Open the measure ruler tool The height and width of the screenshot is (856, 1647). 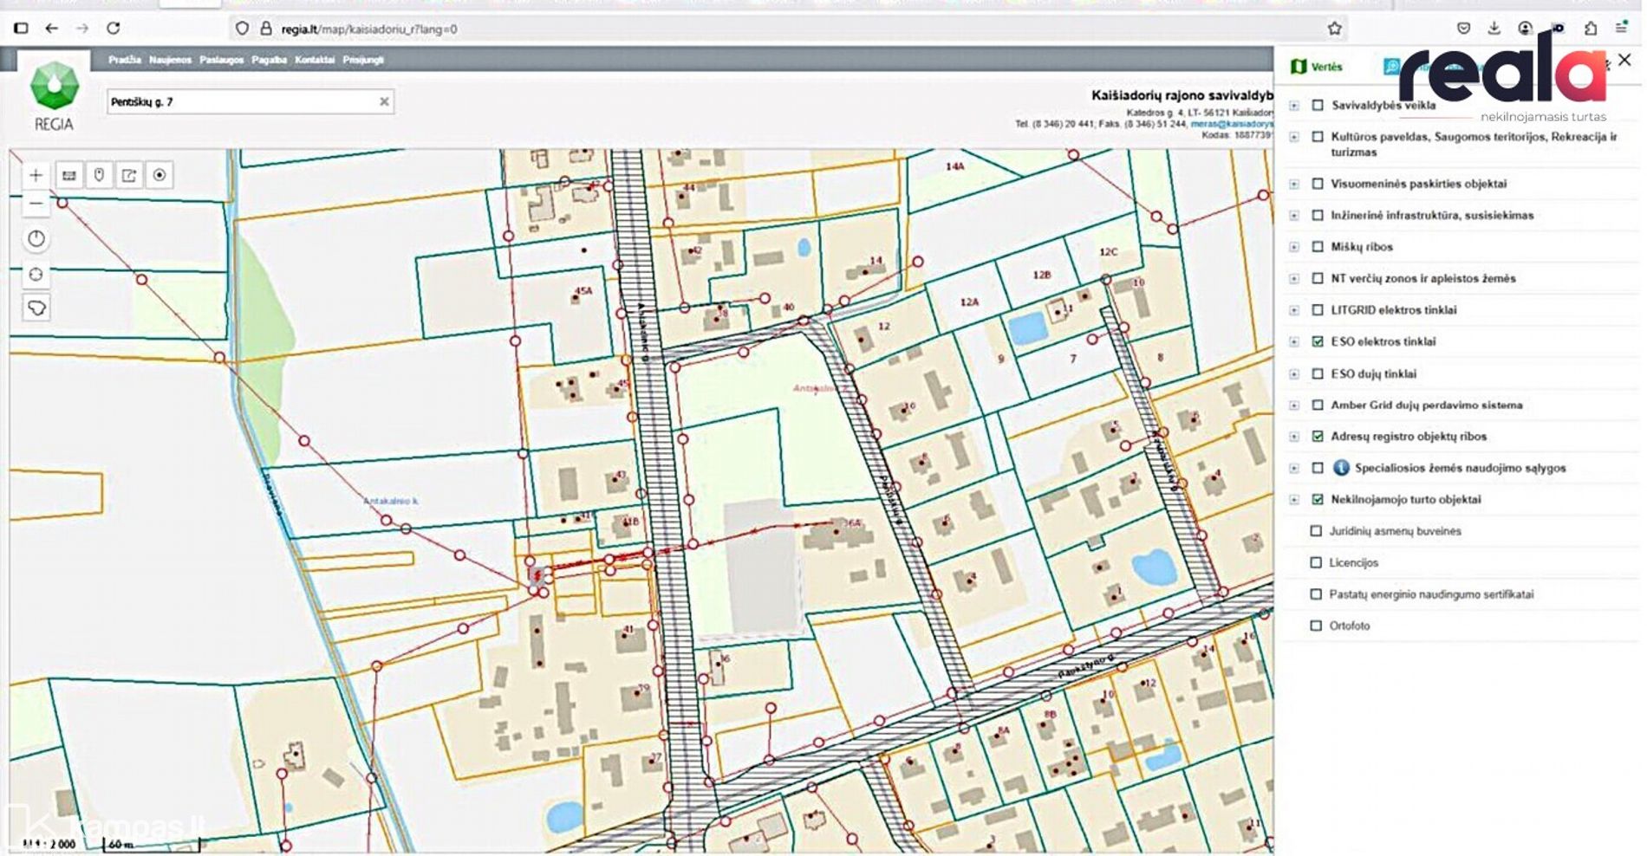point(69,175)
